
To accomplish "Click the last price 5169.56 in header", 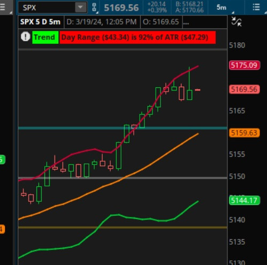I will point(121,7).
